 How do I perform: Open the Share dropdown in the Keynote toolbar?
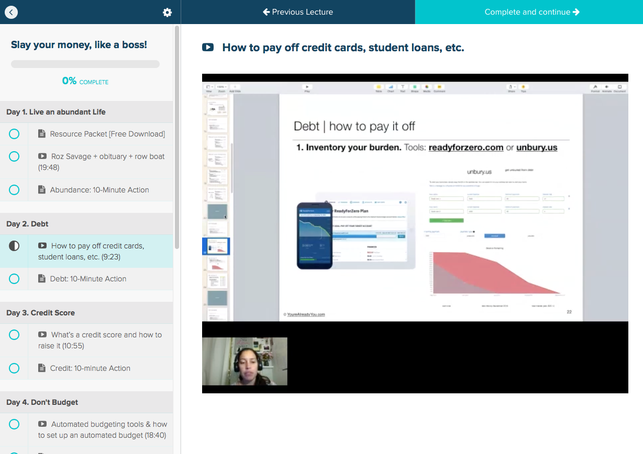(x=512, y=87)
